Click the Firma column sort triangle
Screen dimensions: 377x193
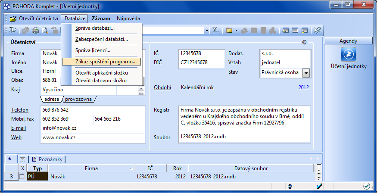pos(131,168)
